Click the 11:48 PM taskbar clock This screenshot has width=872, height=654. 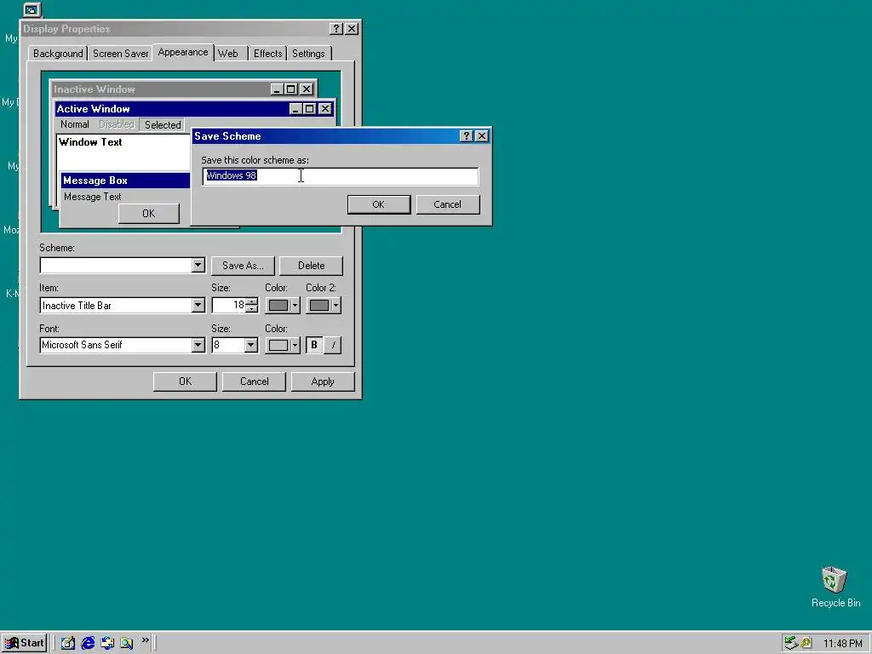tap(842, 644)
